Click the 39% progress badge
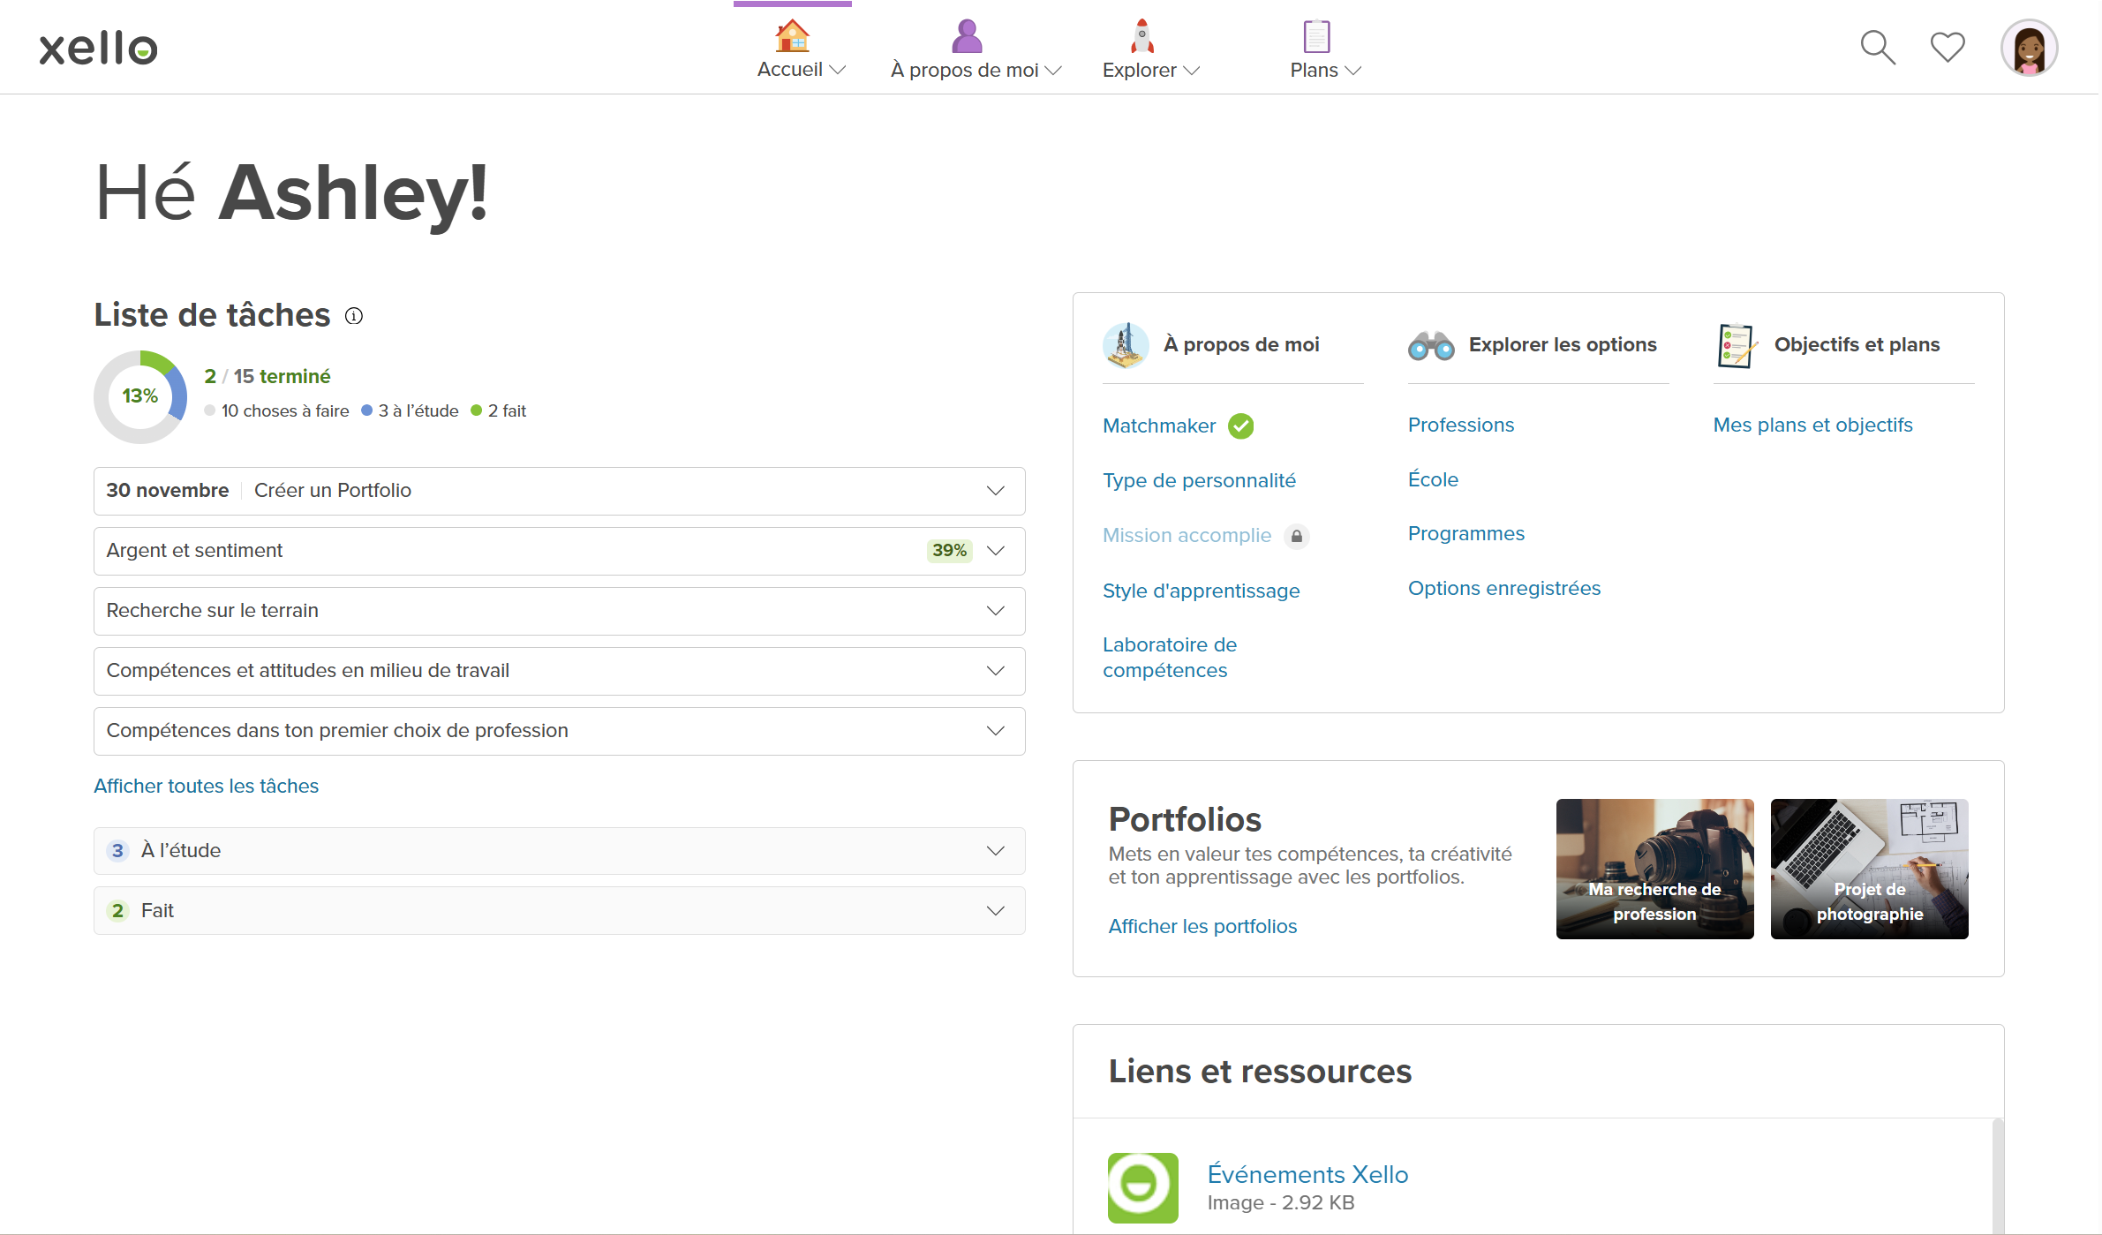Viewport: 2102px width, 1235px height. point(950,551)
